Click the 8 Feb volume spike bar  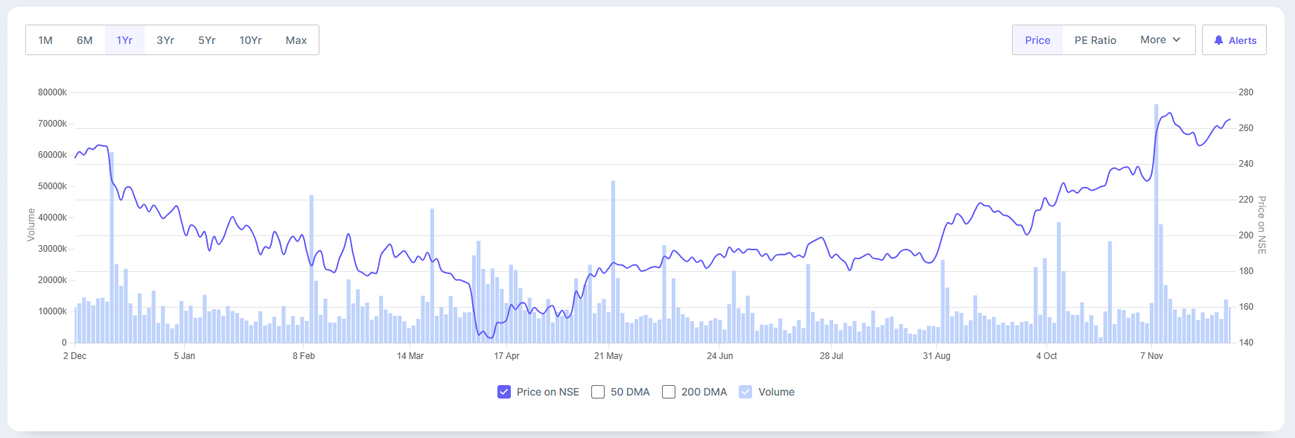[311, 268]
